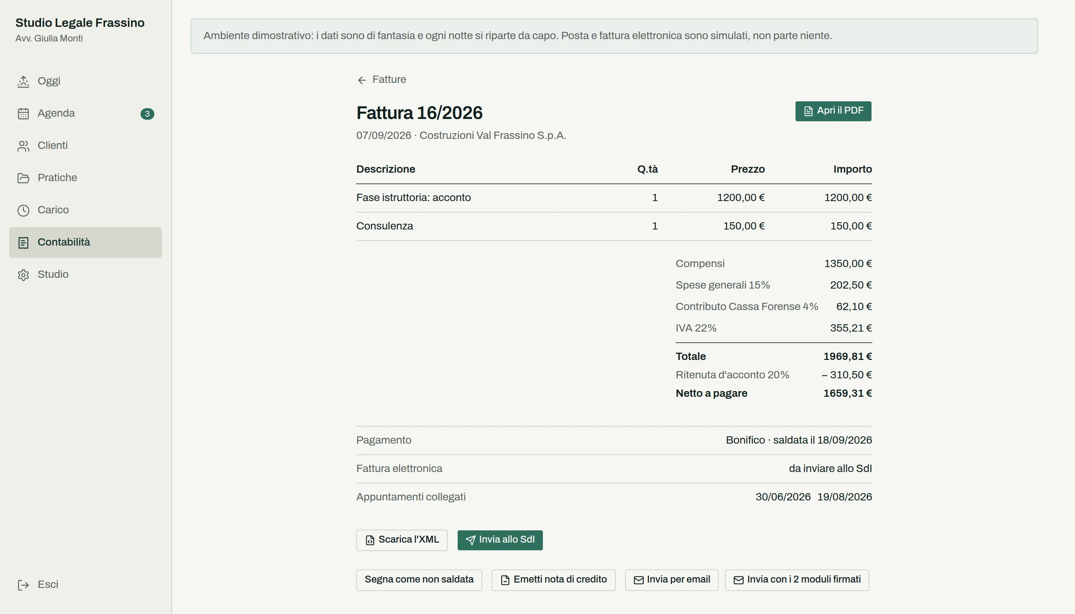Viewport: 1075px width, 614px height.
Task: Open linked appointment 19/08/2026
Action: (x=845, y=497)
